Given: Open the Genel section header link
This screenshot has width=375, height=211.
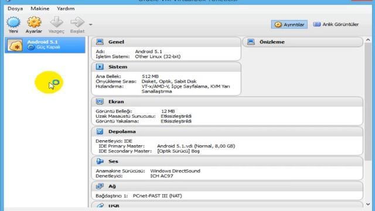Looking at the screenshot, I should coord(116,42).
